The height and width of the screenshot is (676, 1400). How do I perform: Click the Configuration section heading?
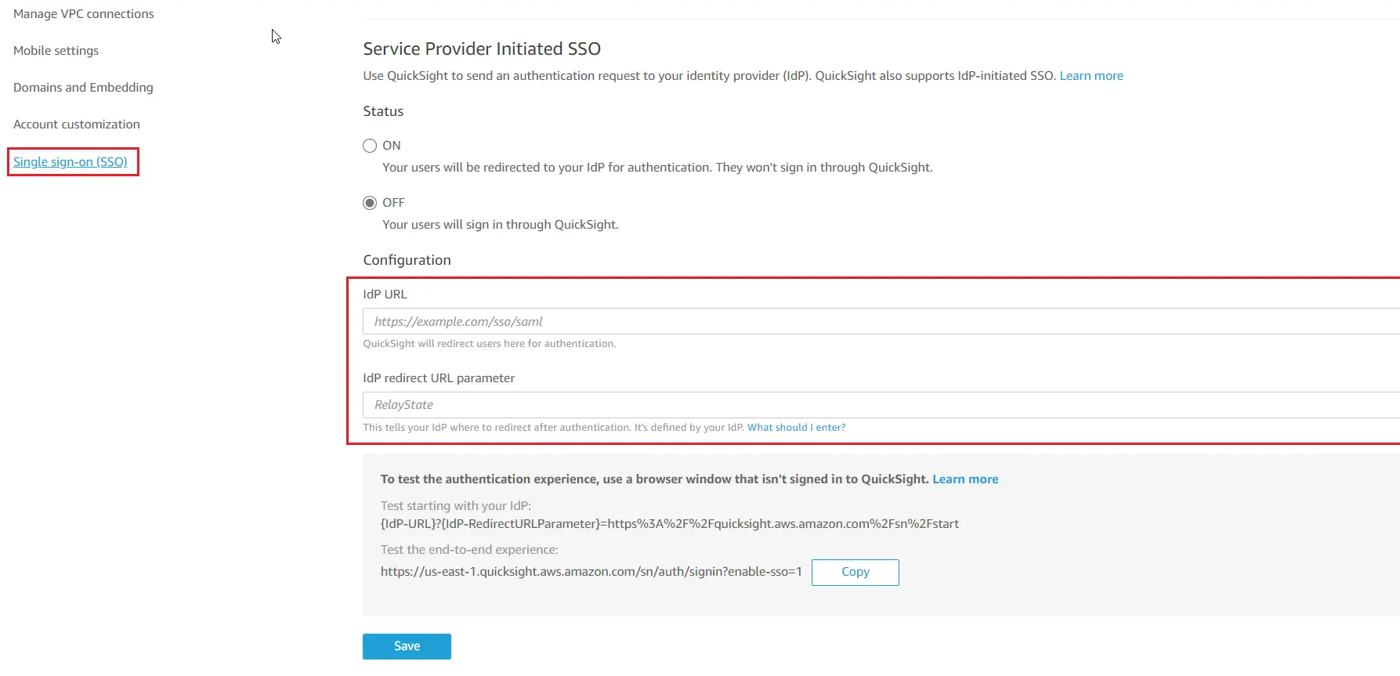[x=407, y=260]
